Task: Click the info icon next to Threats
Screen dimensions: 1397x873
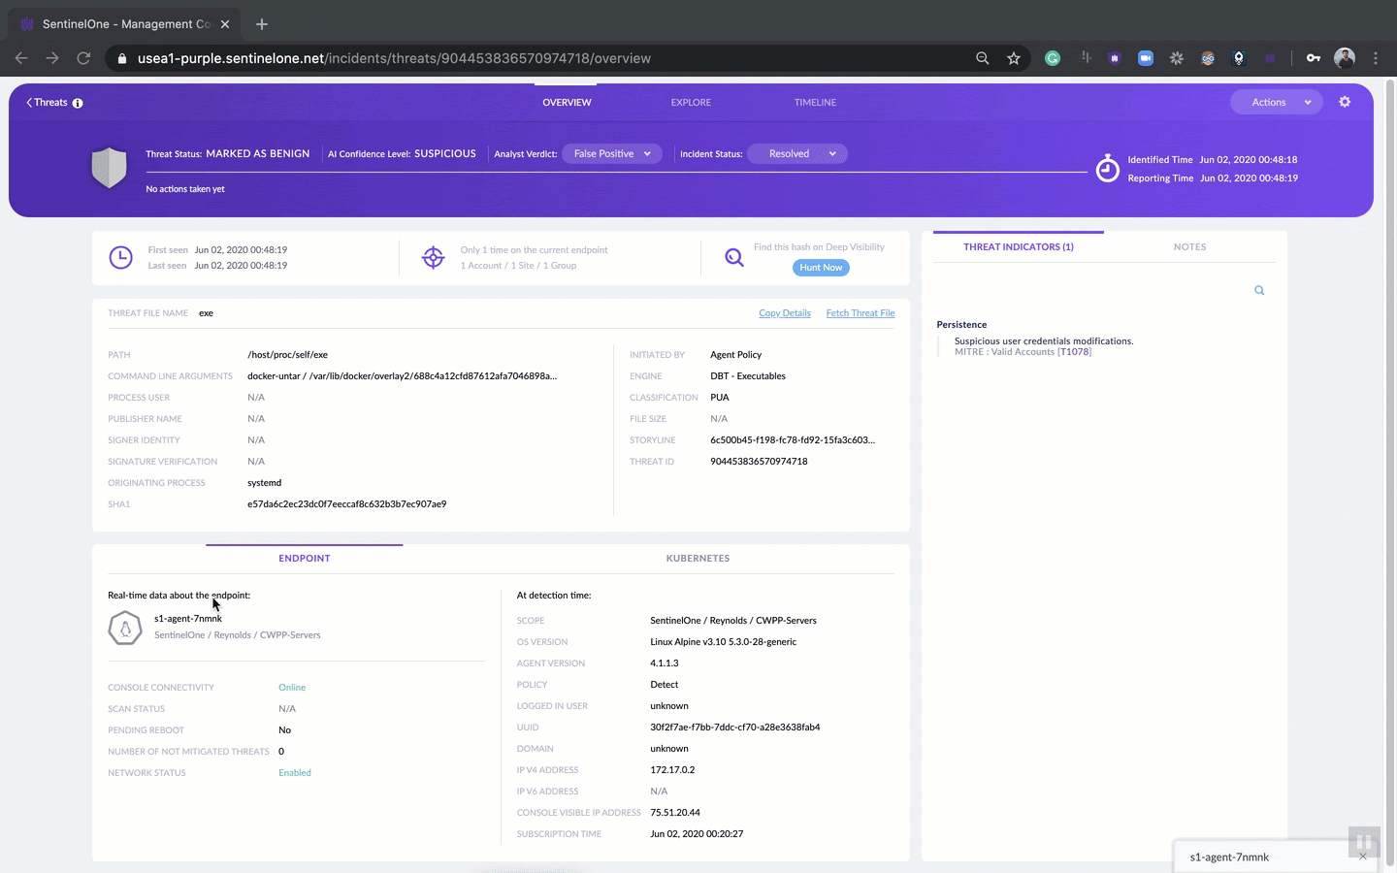Action: coord(78,103)
